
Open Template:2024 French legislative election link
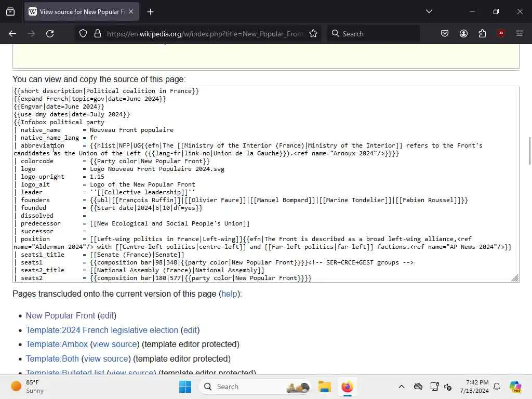click(102, 330)
